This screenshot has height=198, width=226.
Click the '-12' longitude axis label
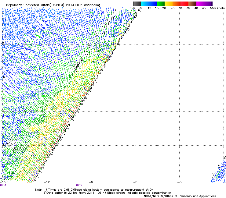47,182
